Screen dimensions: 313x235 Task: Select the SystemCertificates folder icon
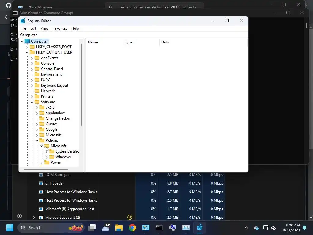point(51,151)
